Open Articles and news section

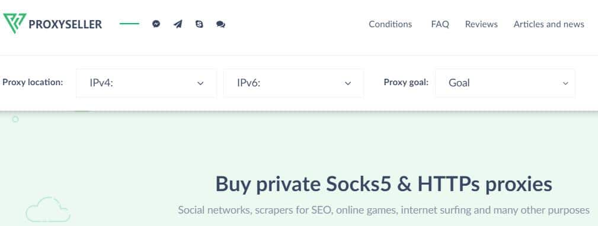tap(549, 24)
